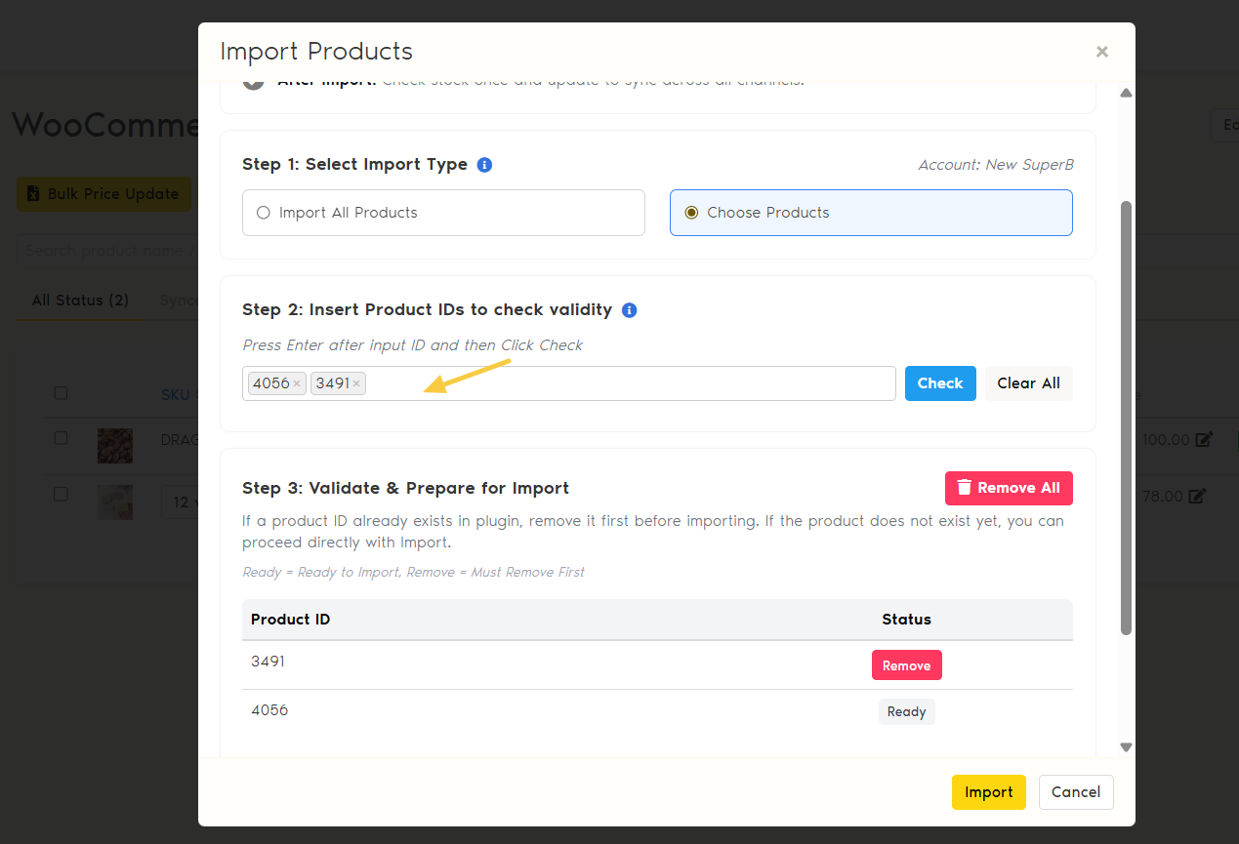Select the Choose Products radio option
This screenshot has width=1239, height=844.
pyautogui.click(x=691, y=213)
